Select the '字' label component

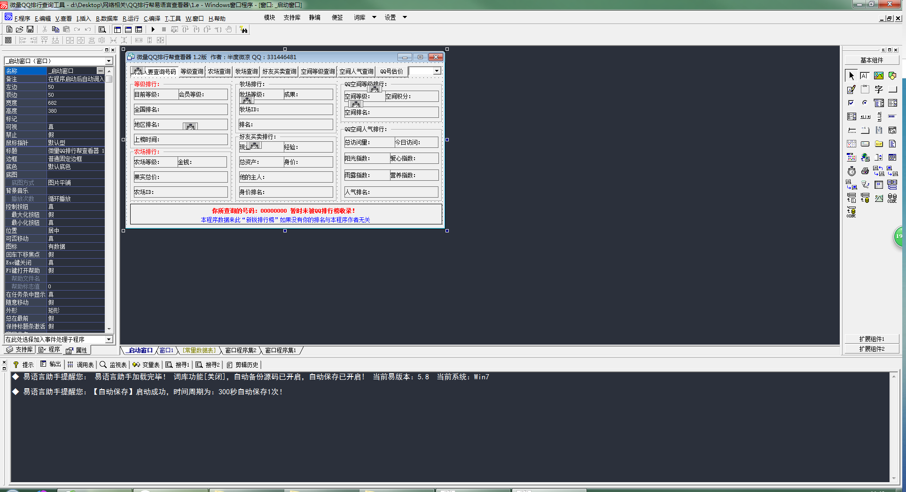(878, 89)
